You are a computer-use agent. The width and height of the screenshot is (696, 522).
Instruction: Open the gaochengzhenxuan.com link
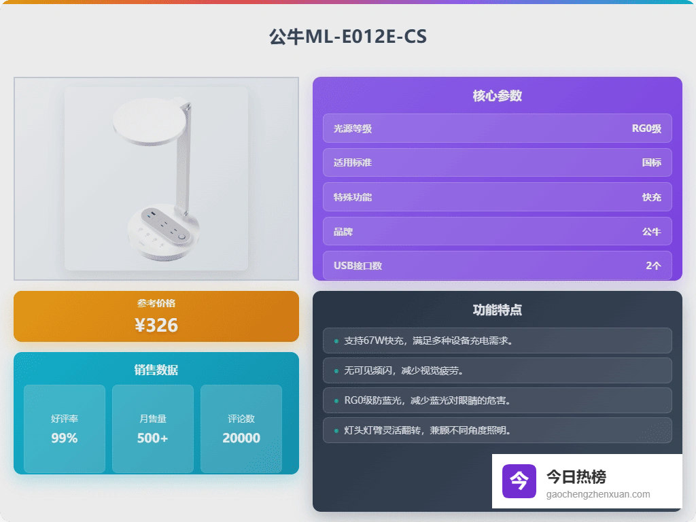pos(598,495)
